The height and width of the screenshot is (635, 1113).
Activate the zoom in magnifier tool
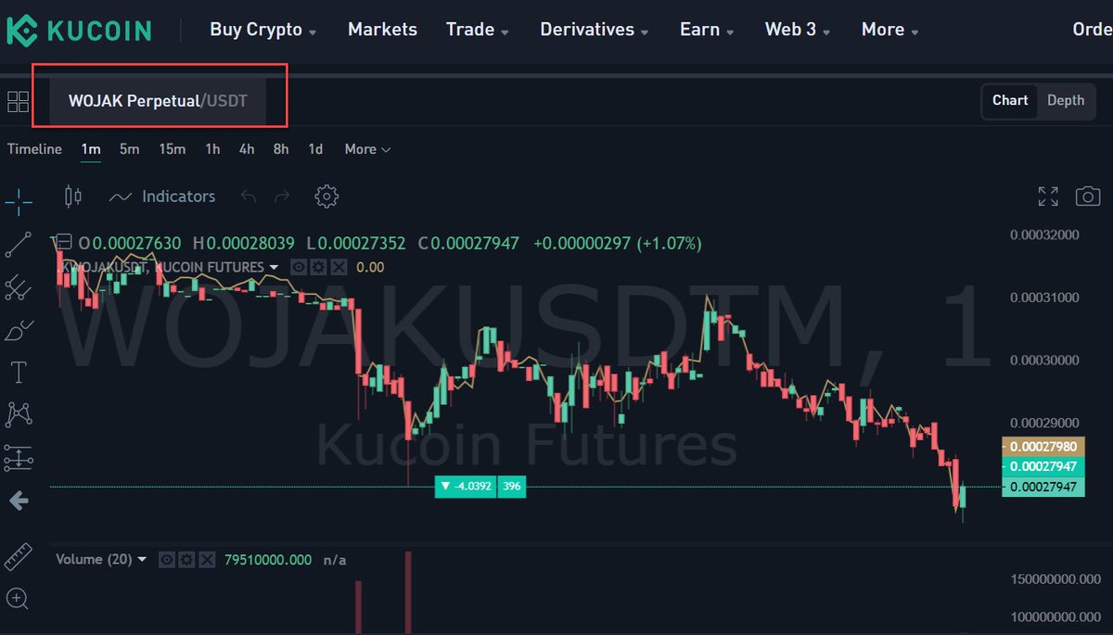(x=17, y=598)
